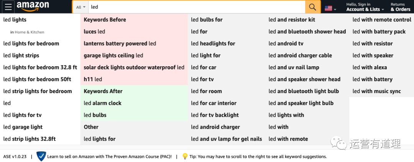This screenshot has width=414, height=162.
Task: Select lanterns battery powered led keyword
Action: pos(120,43)
